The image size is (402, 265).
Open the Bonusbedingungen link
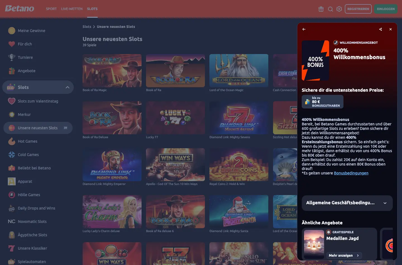coord(351,173)
